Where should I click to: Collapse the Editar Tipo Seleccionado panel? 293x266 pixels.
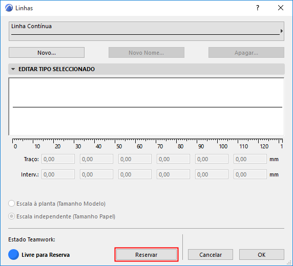[13, 69]
